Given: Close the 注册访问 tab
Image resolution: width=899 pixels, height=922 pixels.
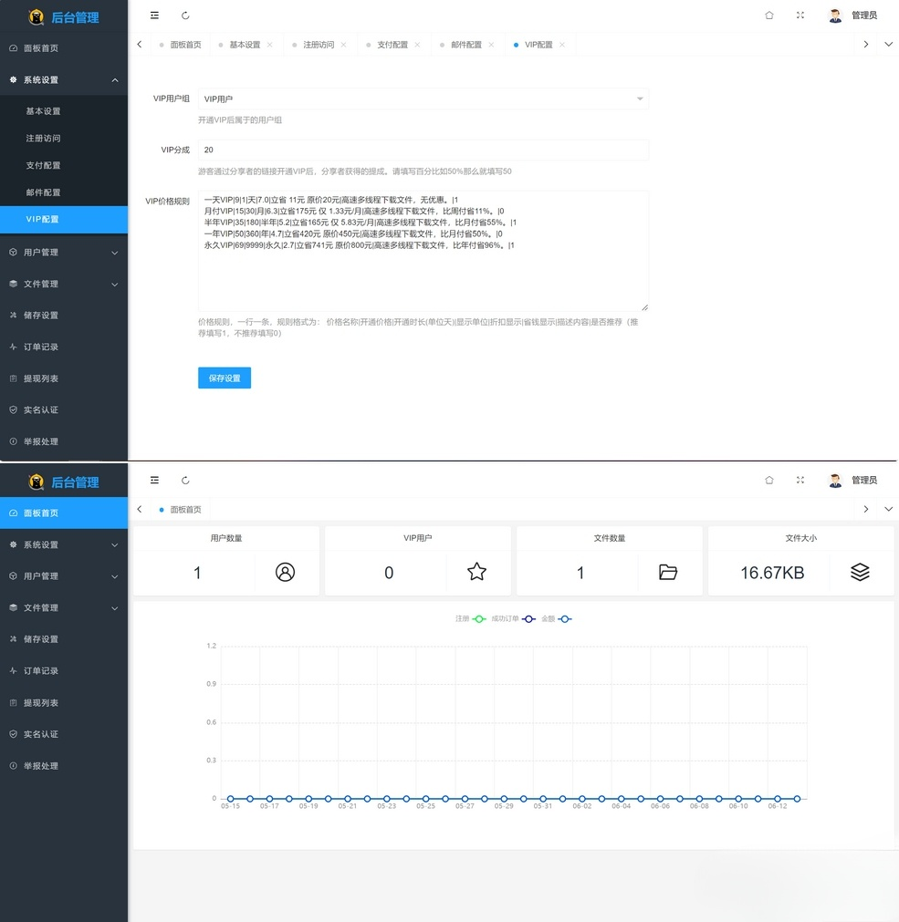Looking at the screenshot, I should 343,45.
